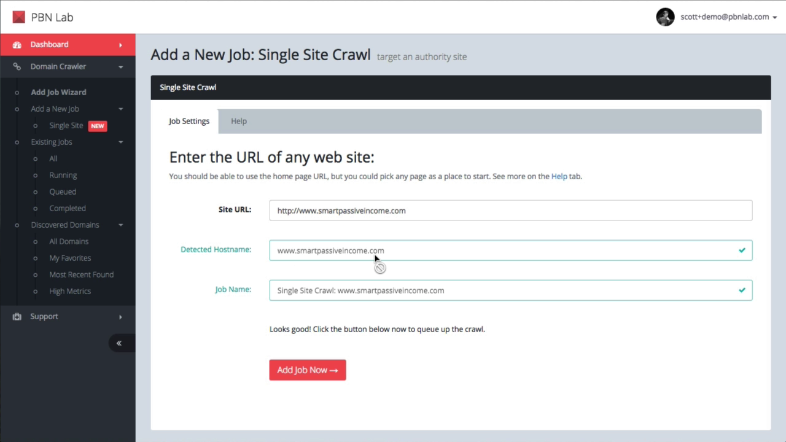The width and height of the screenshot is (786, 442).
Task: Open High Metrics domains
Action: click(x=70, y=292)
